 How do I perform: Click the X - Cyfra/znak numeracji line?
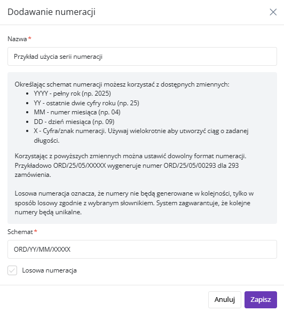click(141, 136)
